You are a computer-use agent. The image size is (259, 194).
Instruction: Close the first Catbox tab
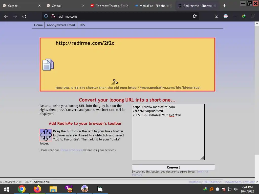click(x=39, y=6)
